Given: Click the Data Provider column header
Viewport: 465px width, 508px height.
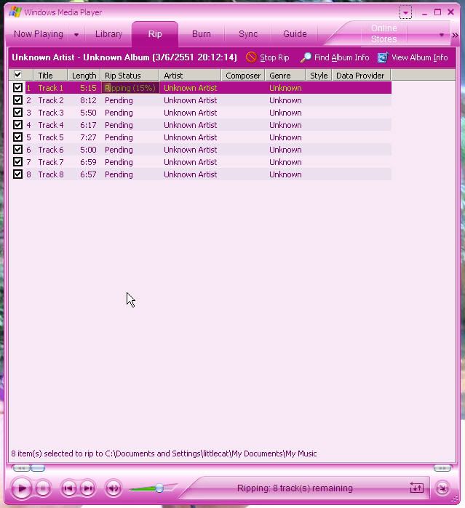Looking at the screenshot, I should [361, 75].
